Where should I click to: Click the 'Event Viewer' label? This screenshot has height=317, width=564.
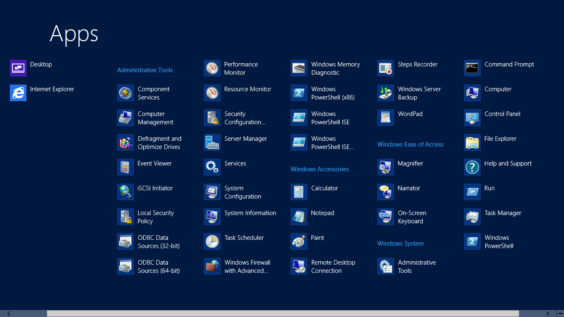coord(154,163)
